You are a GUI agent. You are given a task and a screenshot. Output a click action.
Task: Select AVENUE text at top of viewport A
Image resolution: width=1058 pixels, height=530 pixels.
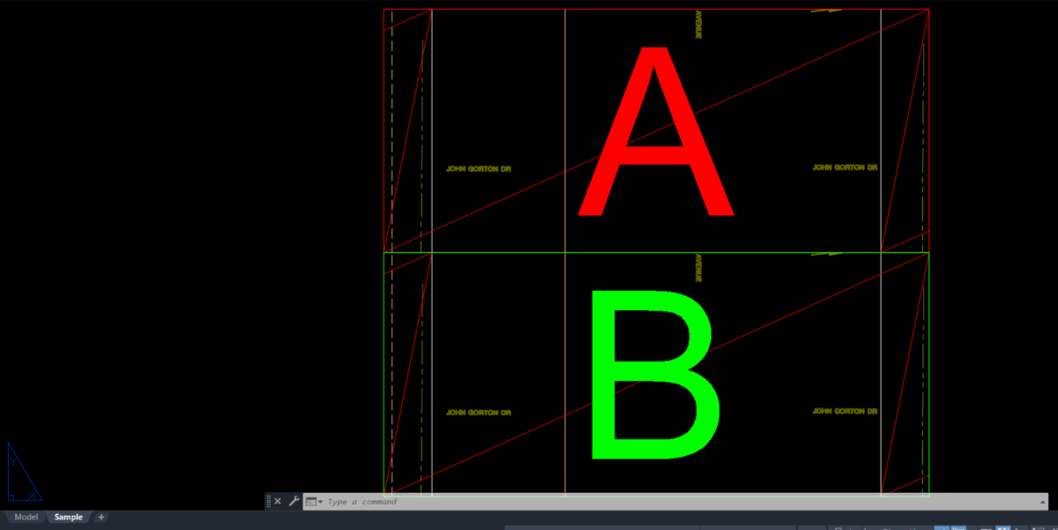click(697, 25)
